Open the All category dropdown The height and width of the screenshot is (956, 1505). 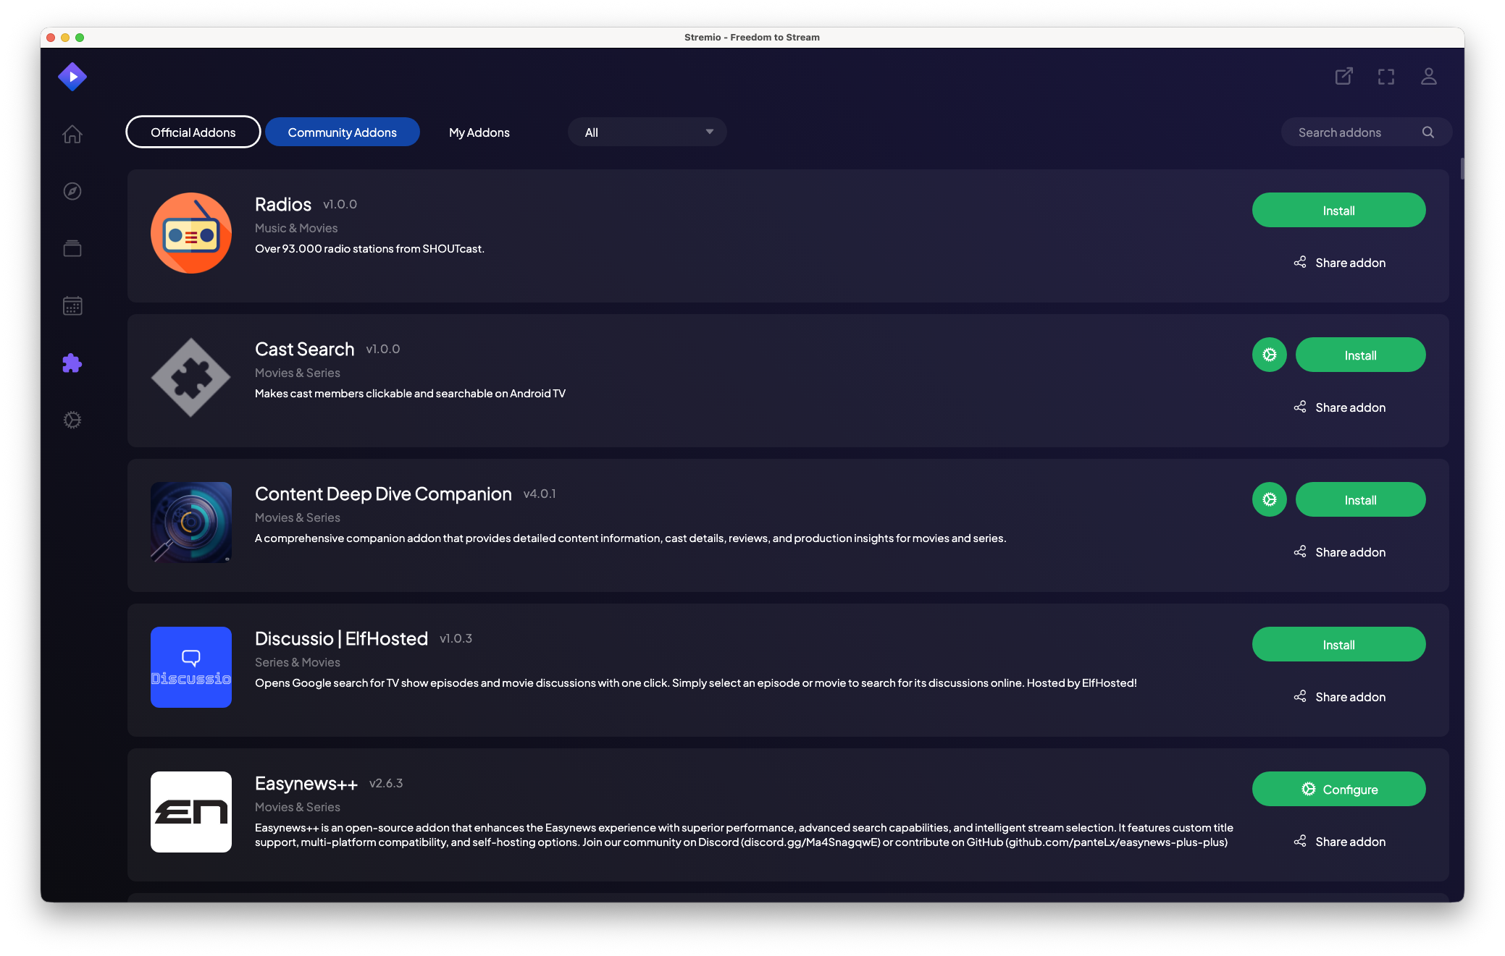click(x=647, y=132)
